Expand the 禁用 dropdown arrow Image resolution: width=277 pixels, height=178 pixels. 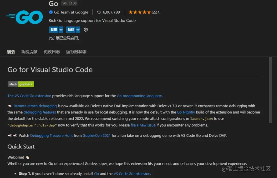61,30
